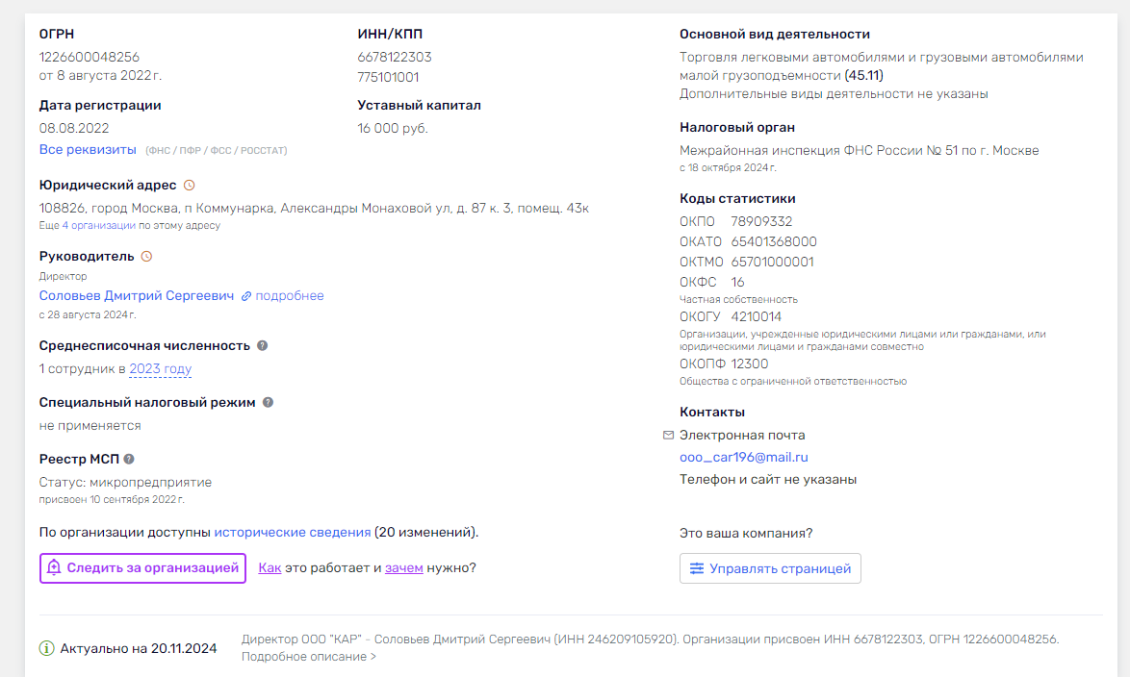1130x677 pixels.
Task: Click ОКФС value 16
Action: (738, 283)
